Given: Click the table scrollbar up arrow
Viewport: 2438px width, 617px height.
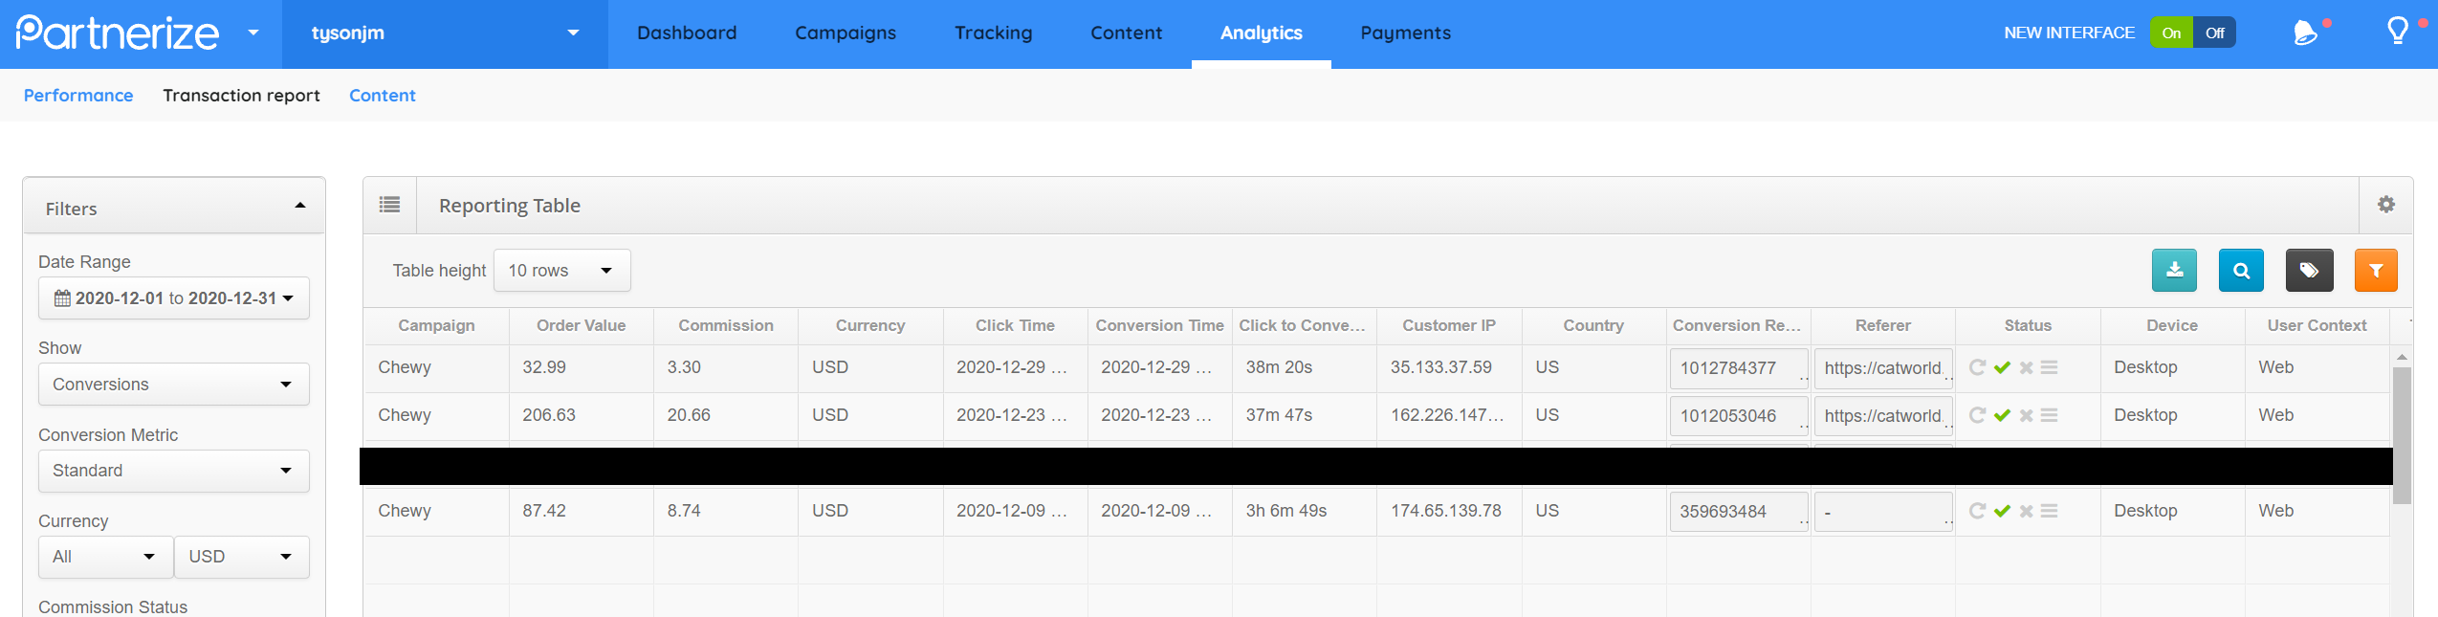Looking at the screenshot, I should click(x=2402, y=357).
